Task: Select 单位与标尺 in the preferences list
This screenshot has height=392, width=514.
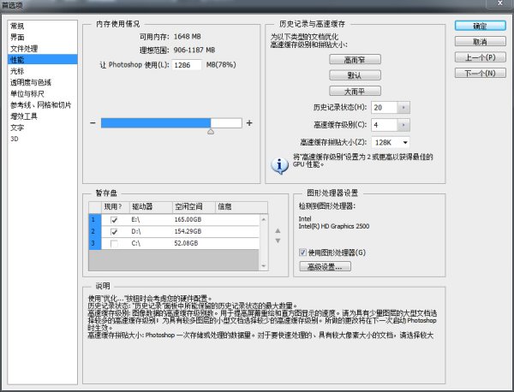Action: [42, 93]
